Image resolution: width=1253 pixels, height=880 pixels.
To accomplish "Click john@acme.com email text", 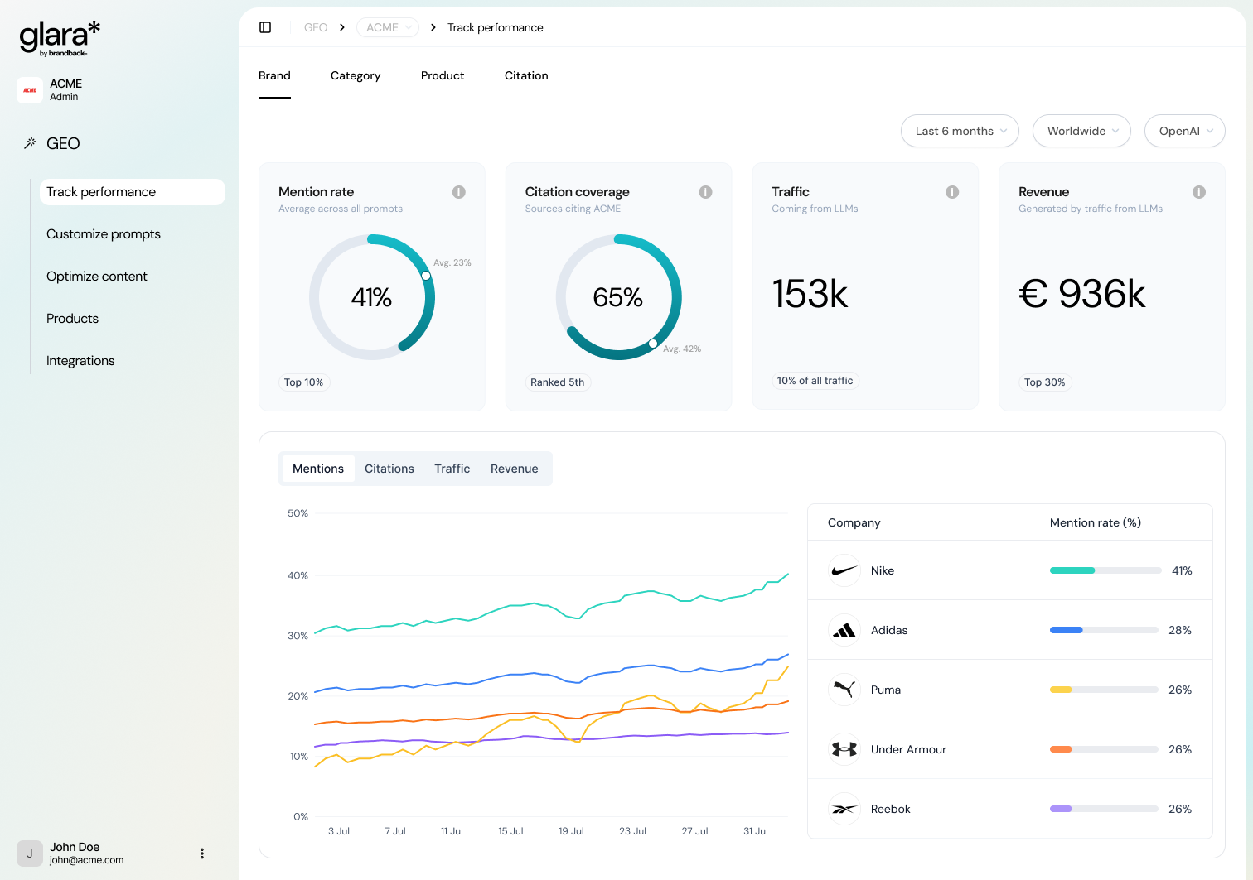I will [x=86, y=860].
